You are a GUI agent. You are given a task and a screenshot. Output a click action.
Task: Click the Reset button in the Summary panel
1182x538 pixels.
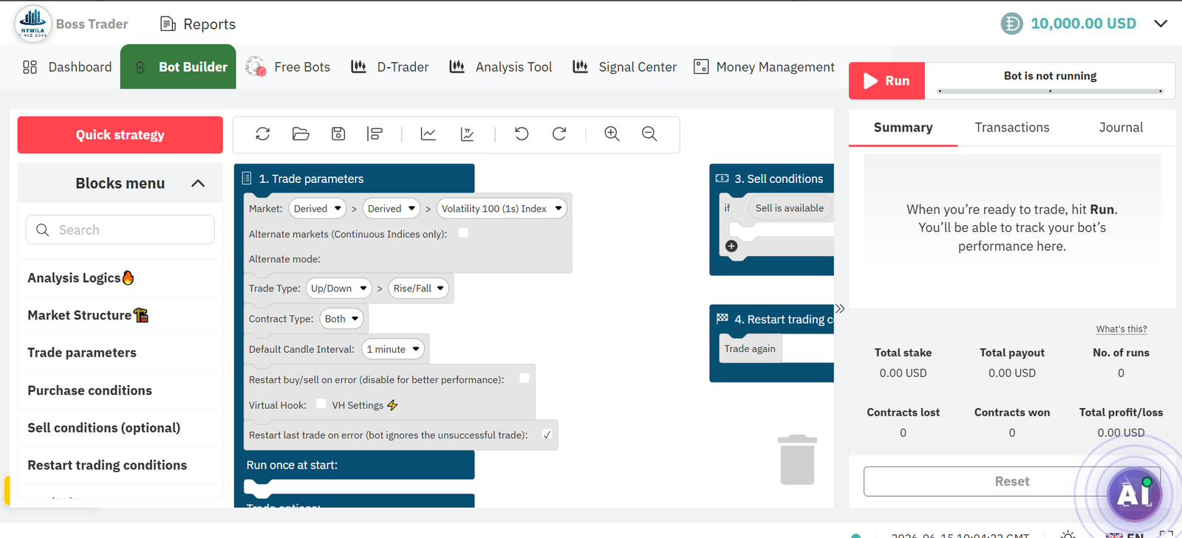pyautogui.click(x=1012, y=481)
